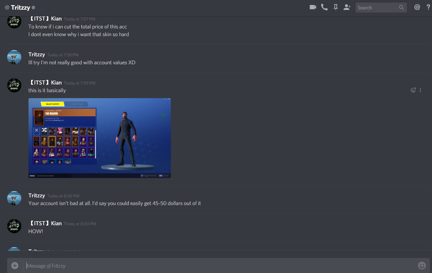
Task: Start a voice call with Tritzzy
Action: 324,7
